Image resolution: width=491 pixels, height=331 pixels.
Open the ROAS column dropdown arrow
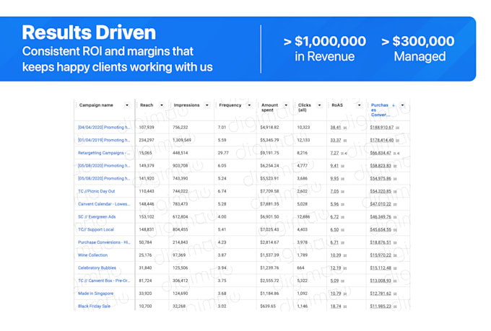(x=359, y=105)
